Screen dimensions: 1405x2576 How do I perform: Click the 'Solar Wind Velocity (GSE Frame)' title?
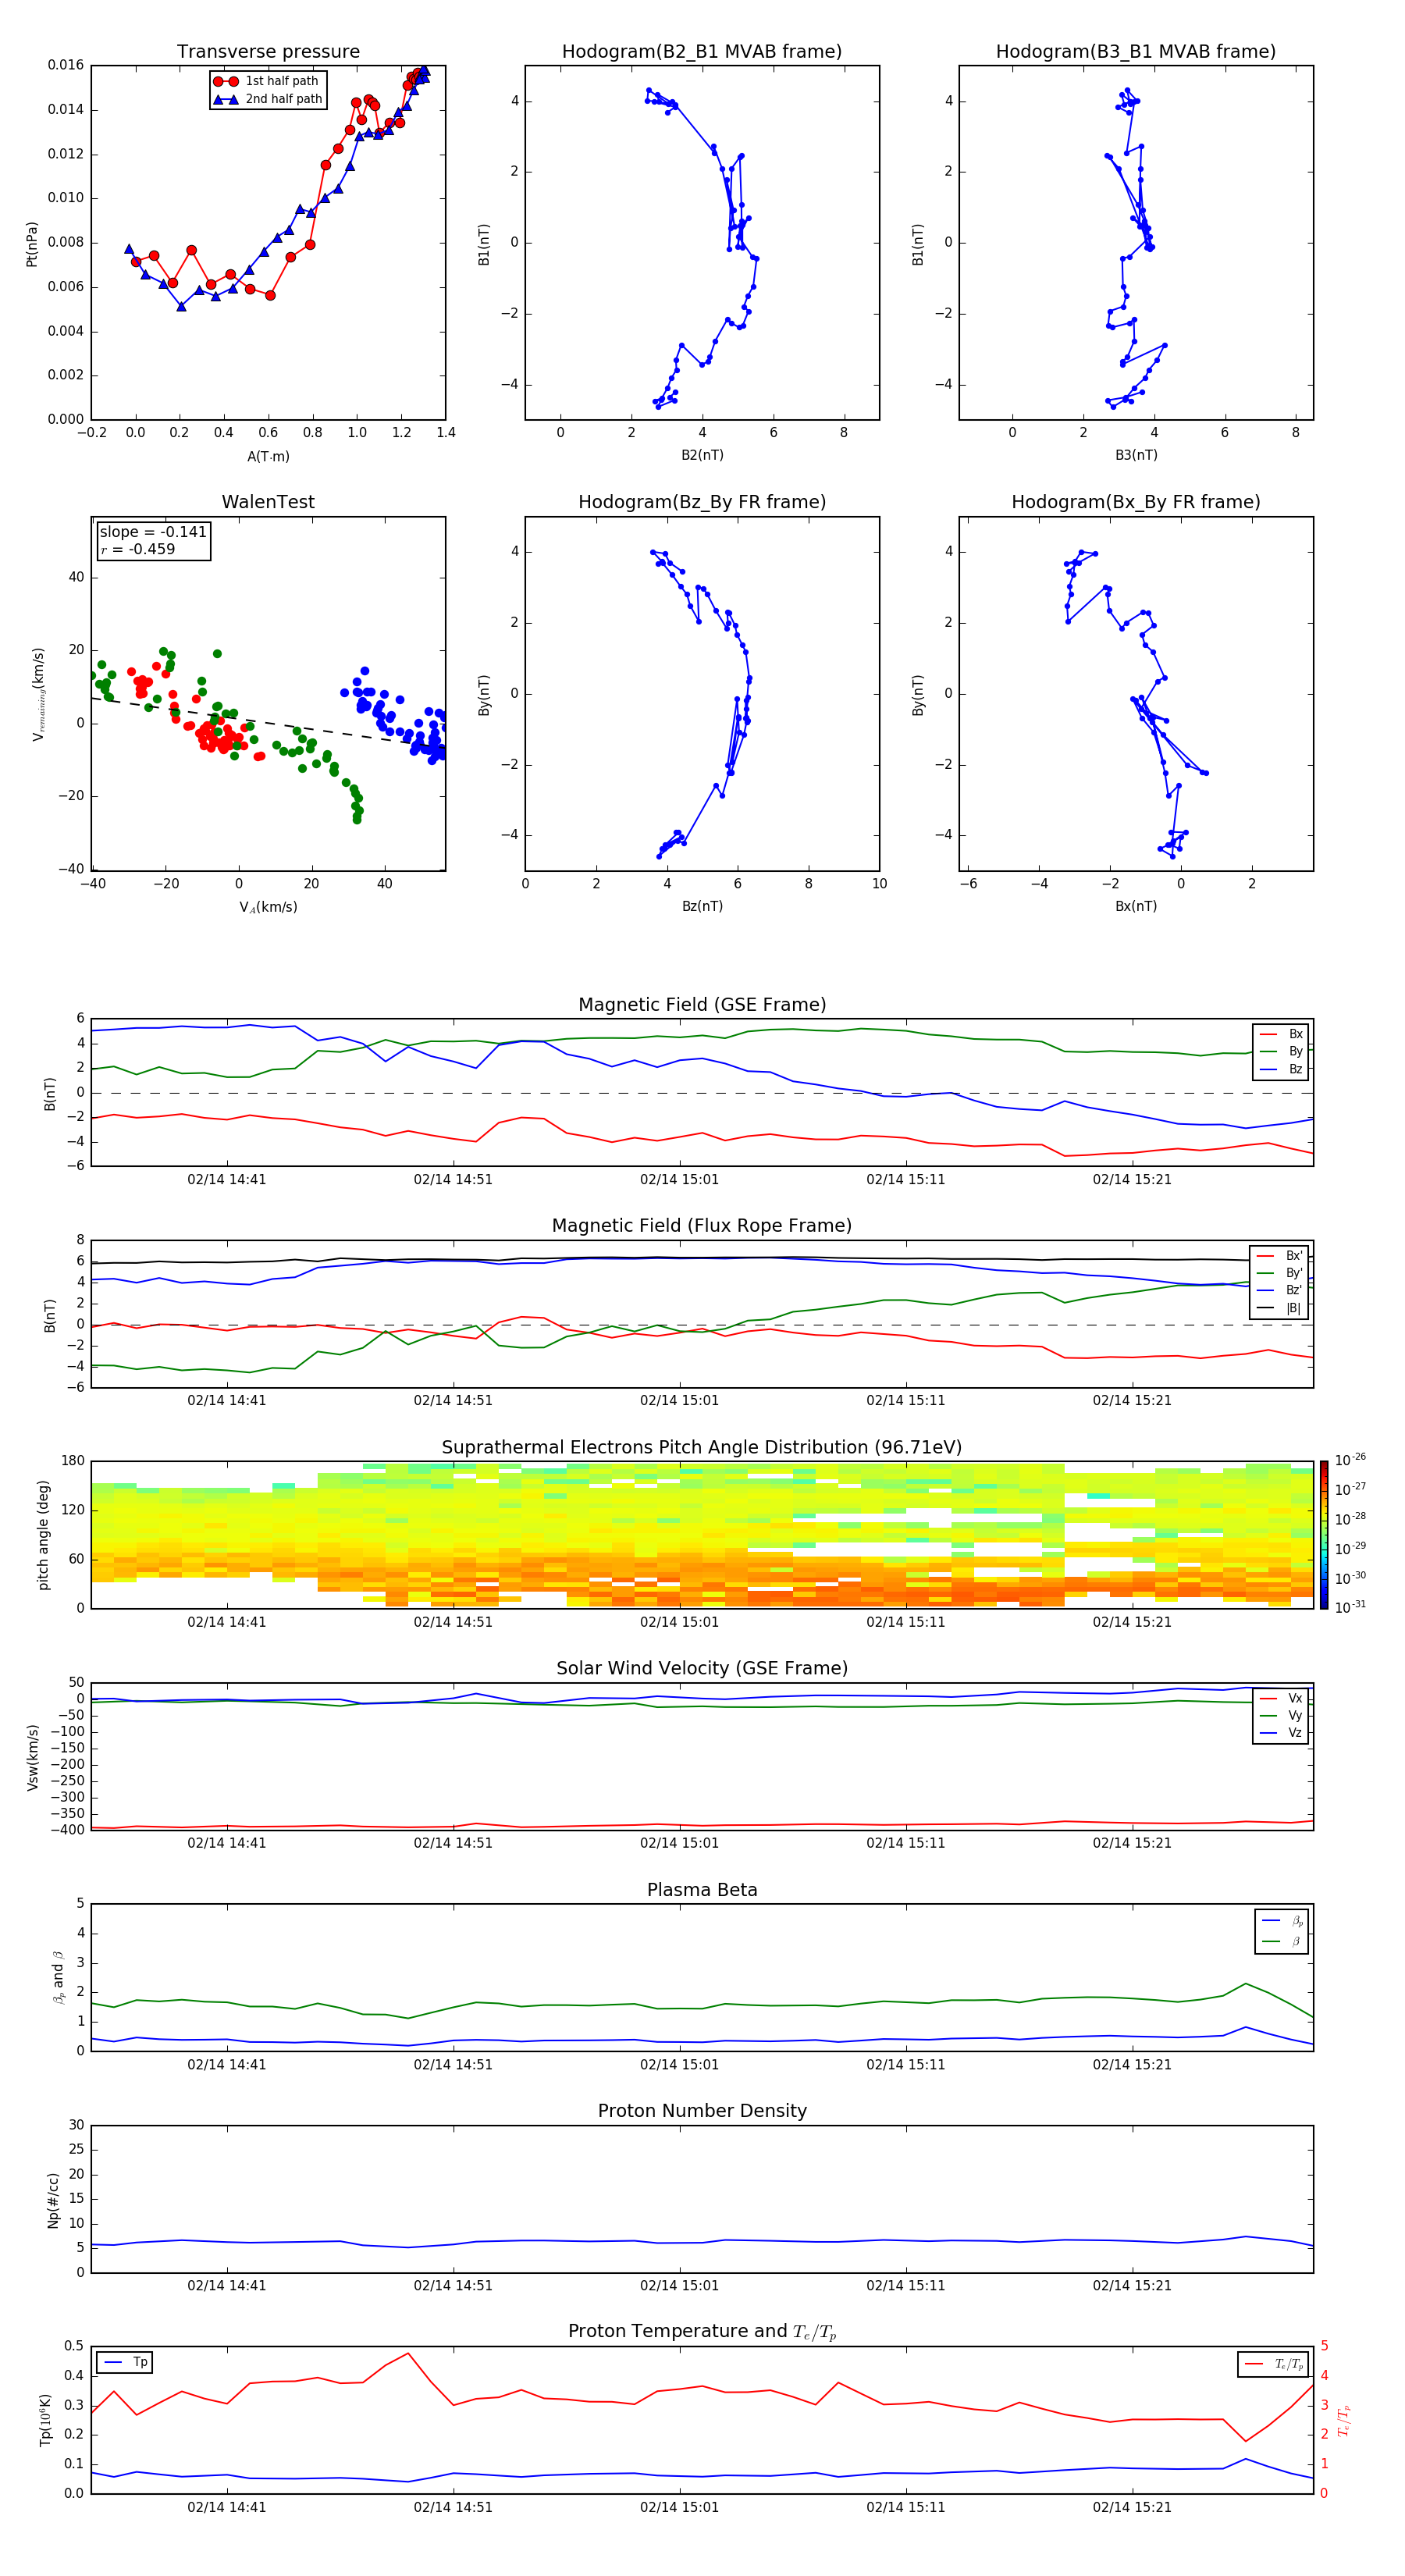pyautogui.click(x=702, y=1669)
